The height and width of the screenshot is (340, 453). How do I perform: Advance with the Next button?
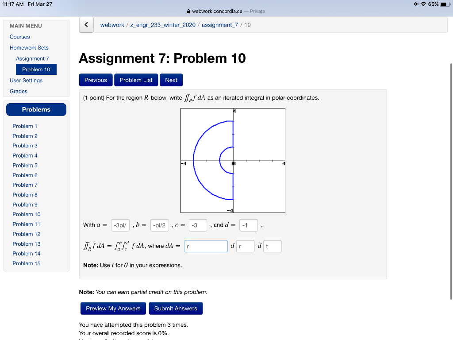click(171, 80)
